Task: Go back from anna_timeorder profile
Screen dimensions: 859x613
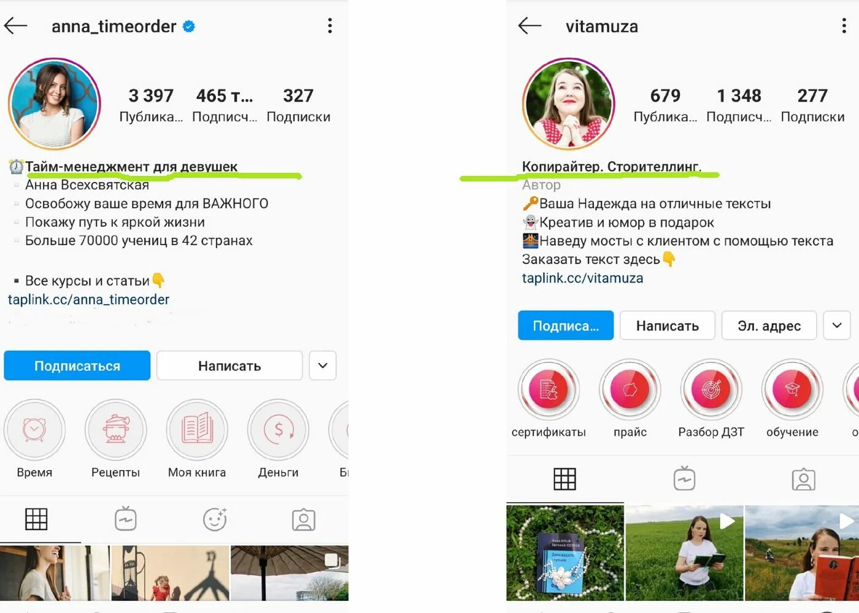Action: click(16, 26)
